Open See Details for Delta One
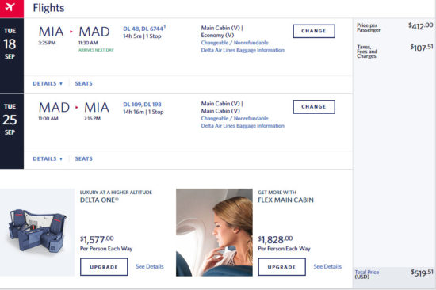The width and height of the screenshot is (436, 290). tap(150, 266)
